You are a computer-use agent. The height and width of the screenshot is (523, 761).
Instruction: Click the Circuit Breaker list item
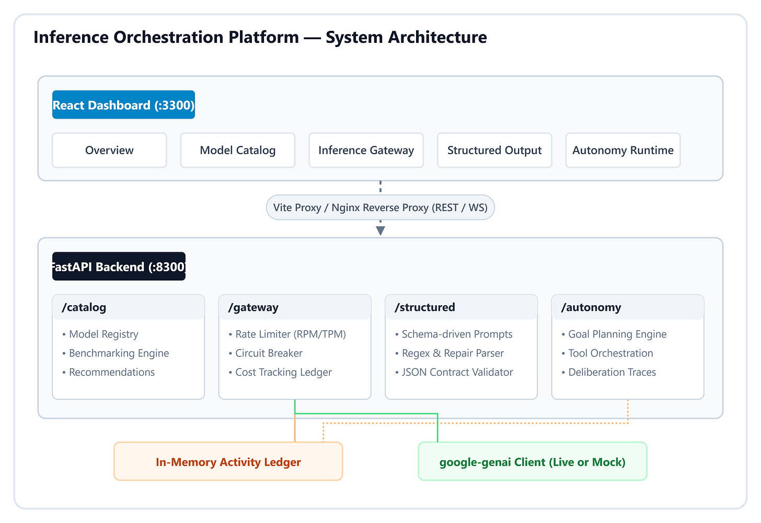(266, 353)
